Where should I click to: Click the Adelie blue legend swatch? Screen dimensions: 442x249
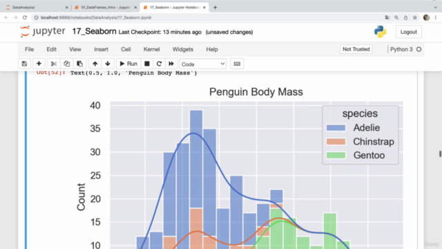tap(336, 127)
